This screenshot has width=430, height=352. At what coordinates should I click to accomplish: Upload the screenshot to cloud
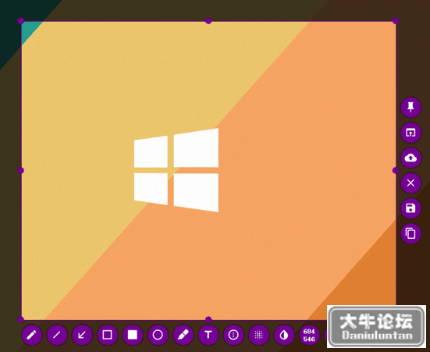[x=410, y=158]
